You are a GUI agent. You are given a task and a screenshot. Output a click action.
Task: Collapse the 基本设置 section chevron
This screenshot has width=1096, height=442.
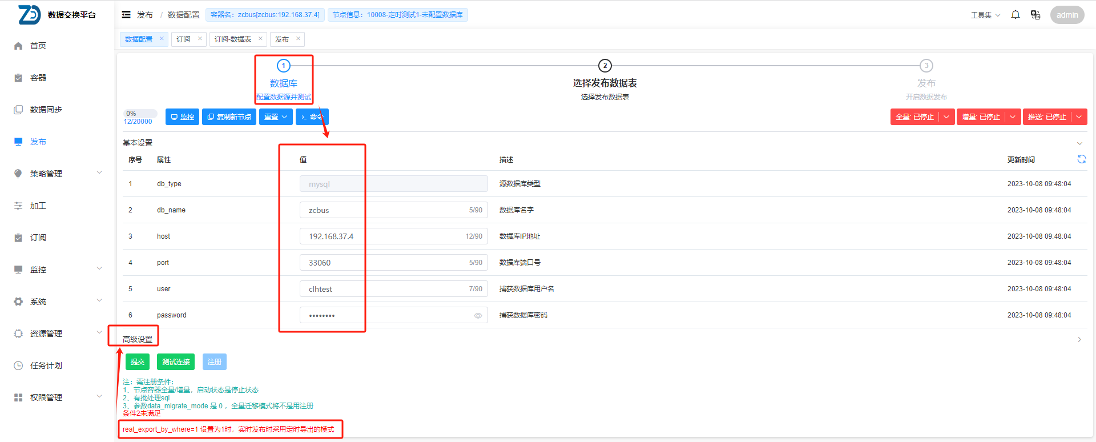click(x=1079, y=143)
